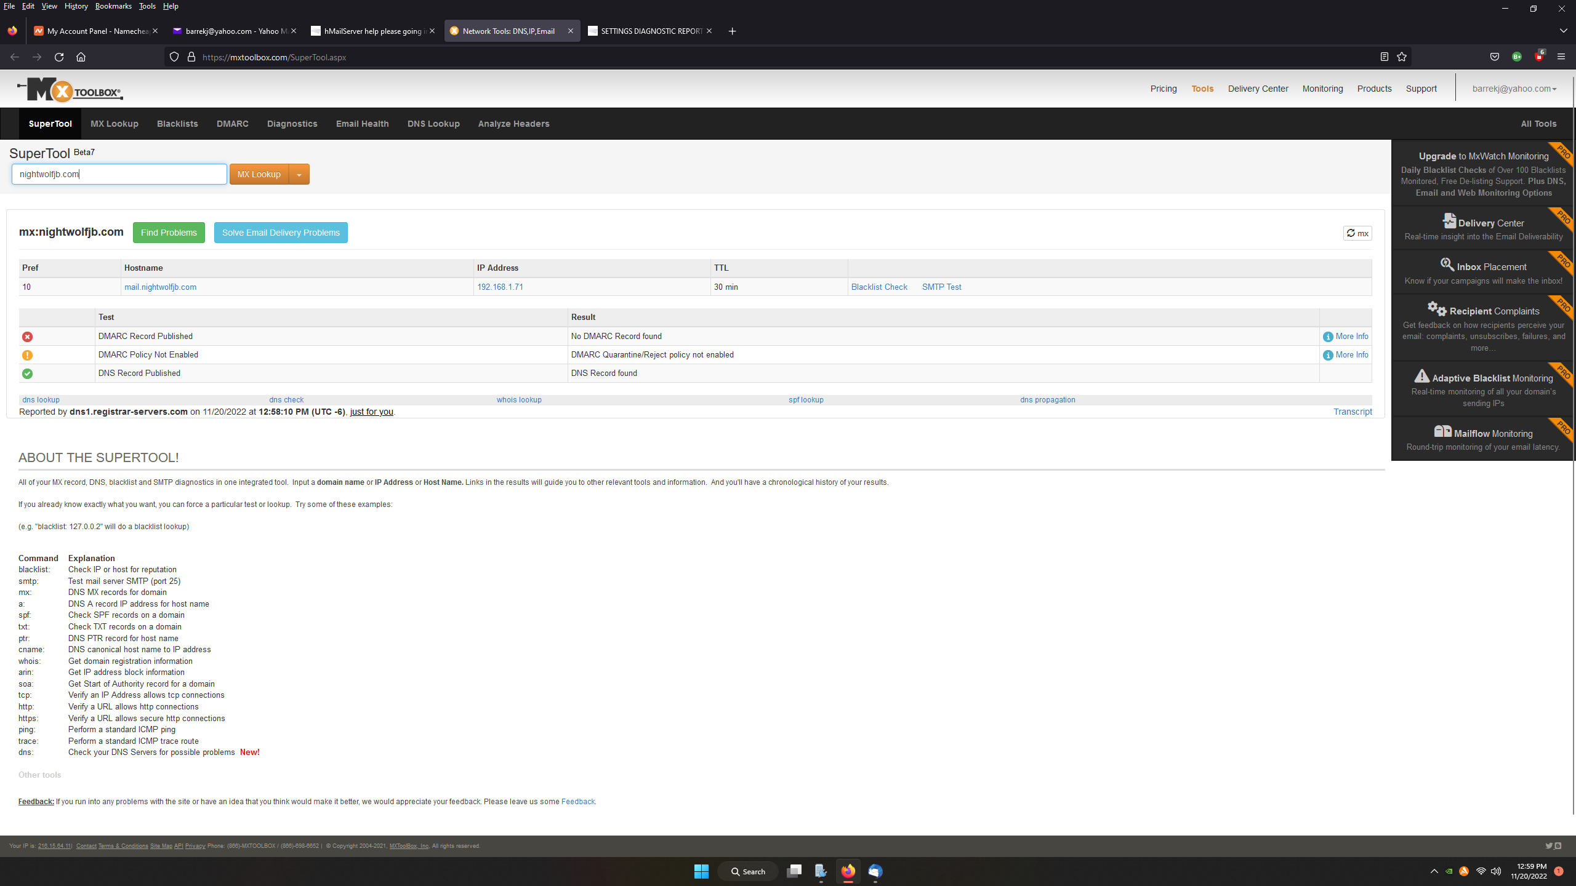
Task: Show hidden tray icons
Action: click(1434, 871)
